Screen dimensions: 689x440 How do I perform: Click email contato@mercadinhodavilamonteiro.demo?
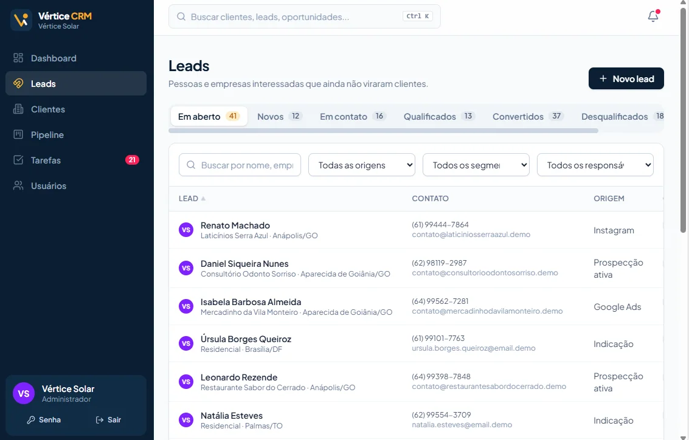(487, 311)
